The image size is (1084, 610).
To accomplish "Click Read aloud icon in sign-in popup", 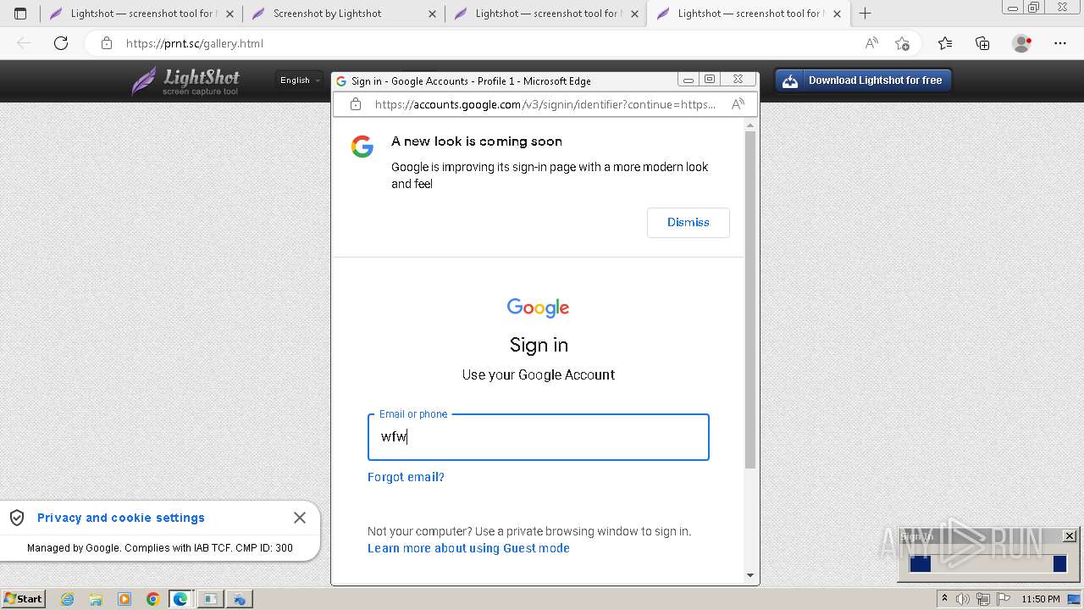I will [x=738, y=104].
